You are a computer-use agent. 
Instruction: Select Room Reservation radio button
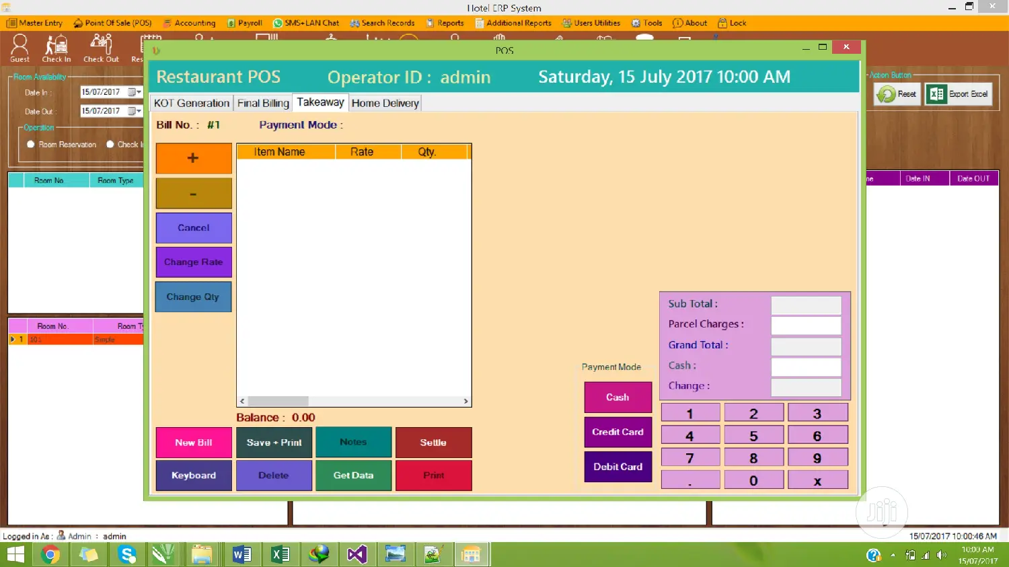(x=31, y=145)
